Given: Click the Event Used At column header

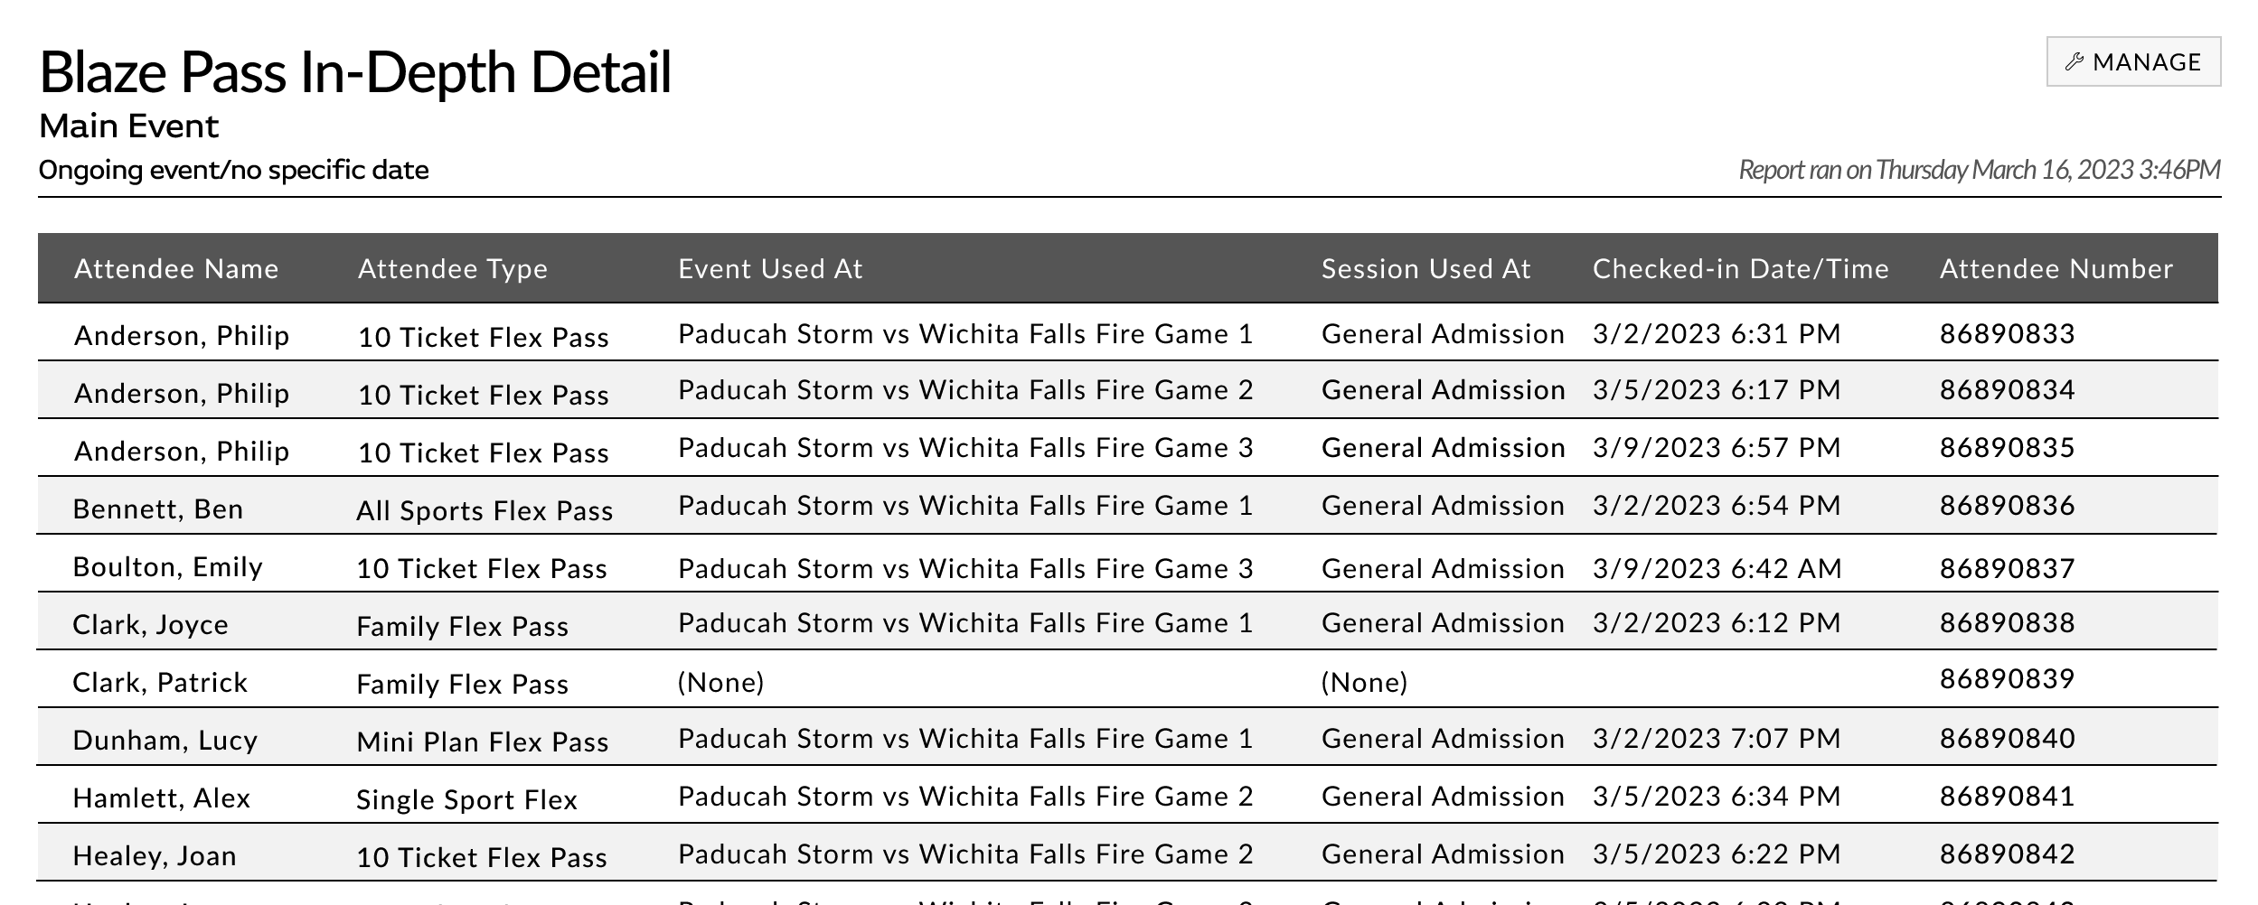Looking at the screenshot, I should [x=770, y=268].
